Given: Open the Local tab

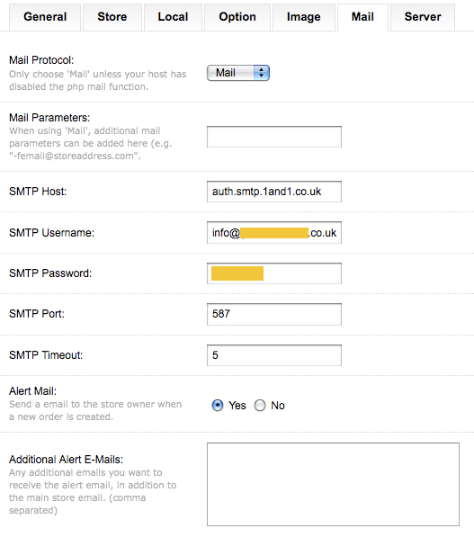Looking at the screenshot, I should tap(173, 17).
